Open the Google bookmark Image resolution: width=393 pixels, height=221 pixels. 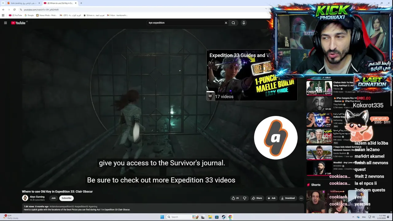(29, 15)
